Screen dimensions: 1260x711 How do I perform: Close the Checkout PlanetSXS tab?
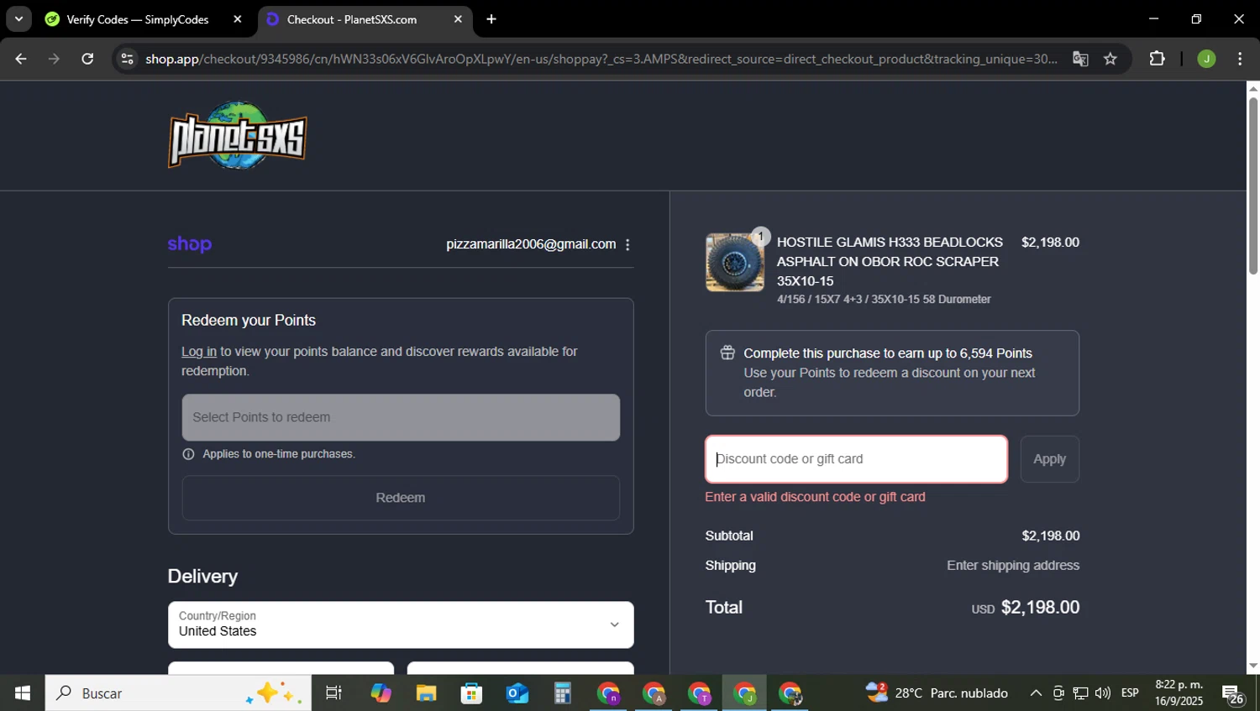click(x=458, y=19)
